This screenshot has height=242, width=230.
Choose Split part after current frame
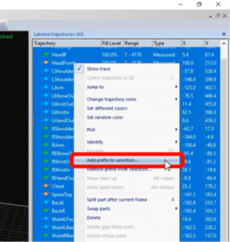[x=127, y=200]
